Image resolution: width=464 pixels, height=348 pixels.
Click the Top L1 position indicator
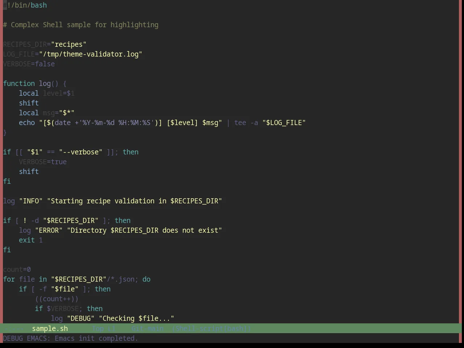pyautogui.click(x=104, y=328)
